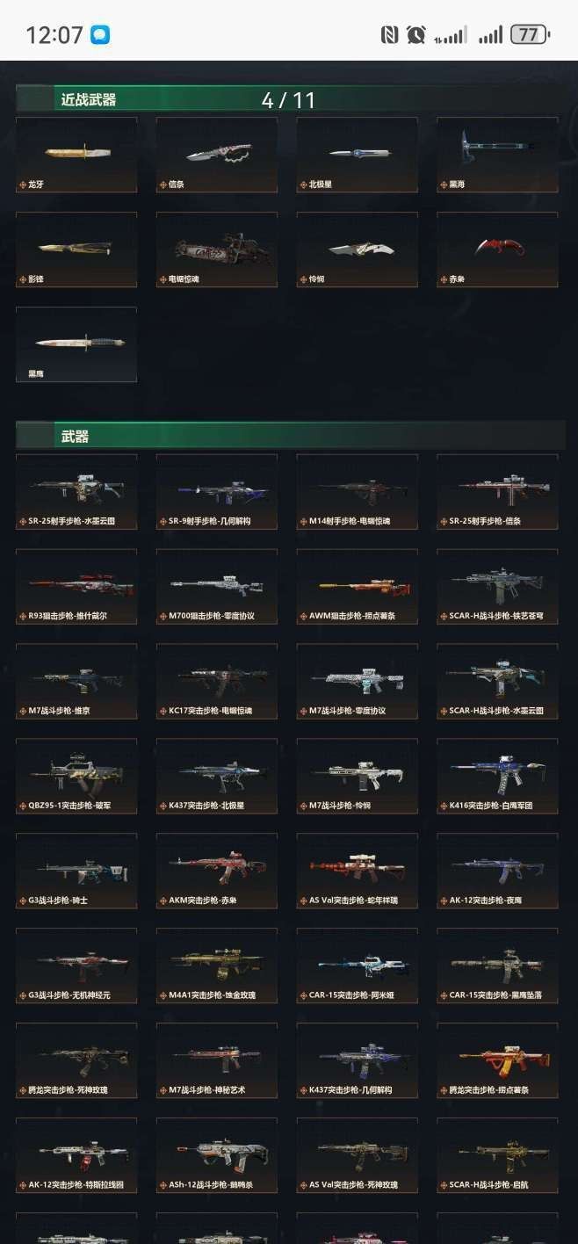Open the 电锯惊魂 chainsaw melee weapon
Image resolution: width=578 pixels, height=1244 pixels.
click(217, 250)
